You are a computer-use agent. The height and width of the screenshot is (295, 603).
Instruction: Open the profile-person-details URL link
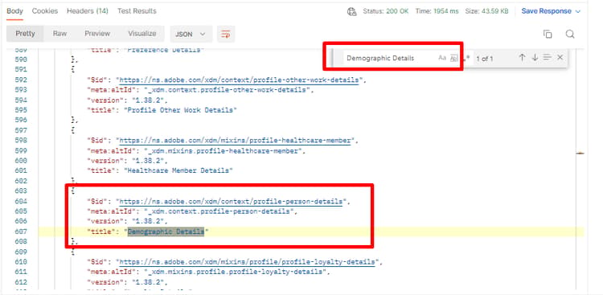coord(231,202)
